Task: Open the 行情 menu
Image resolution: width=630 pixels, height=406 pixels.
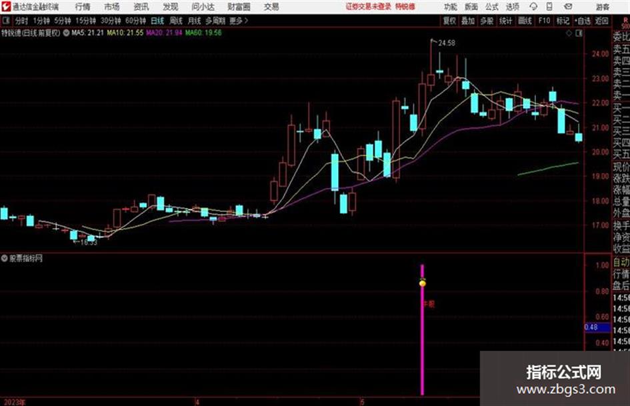Action: pos(83,7)
